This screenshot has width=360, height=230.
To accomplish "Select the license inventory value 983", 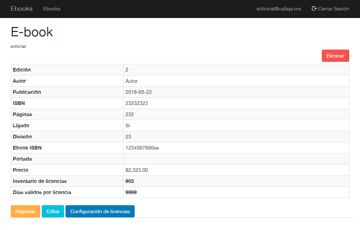I will click(130, 181).
